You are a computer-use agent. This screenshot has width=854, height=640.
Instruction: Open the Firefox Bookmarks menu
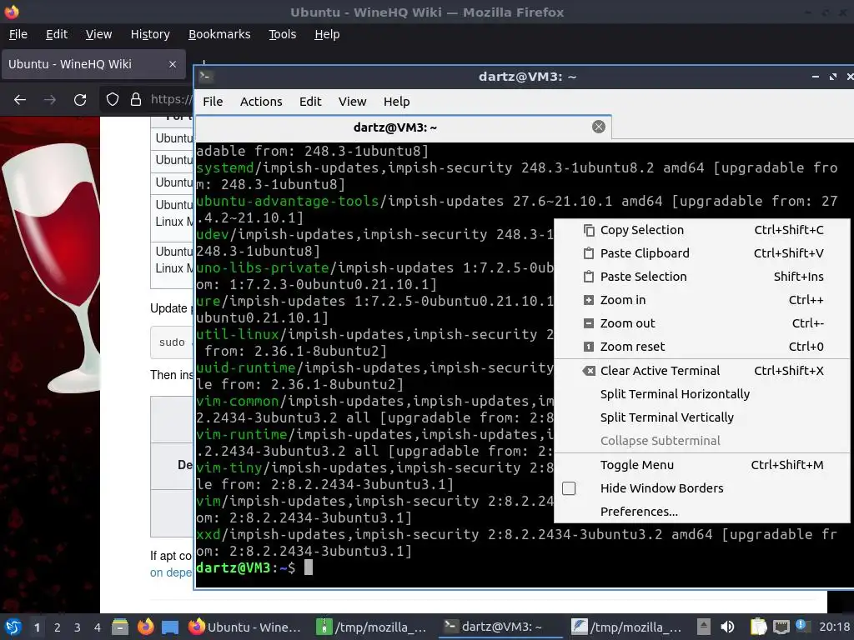219,34
